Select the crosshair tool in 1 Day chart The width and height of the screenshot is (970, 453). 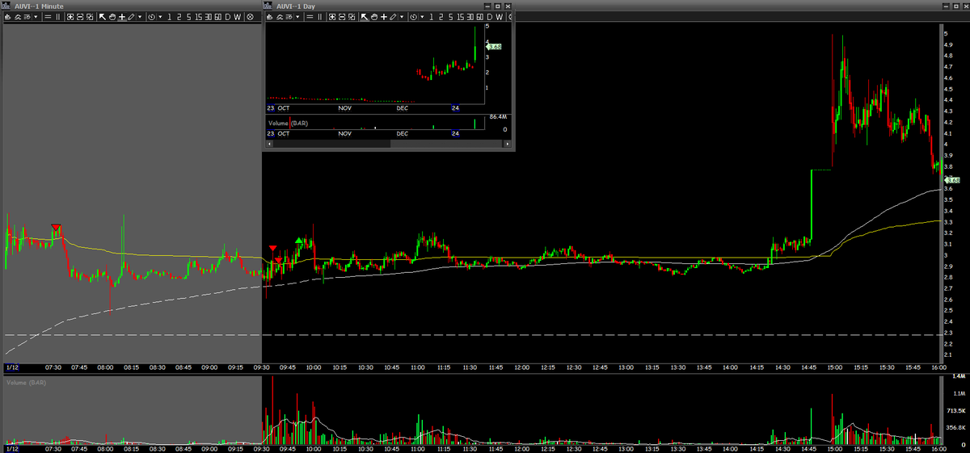384,17
